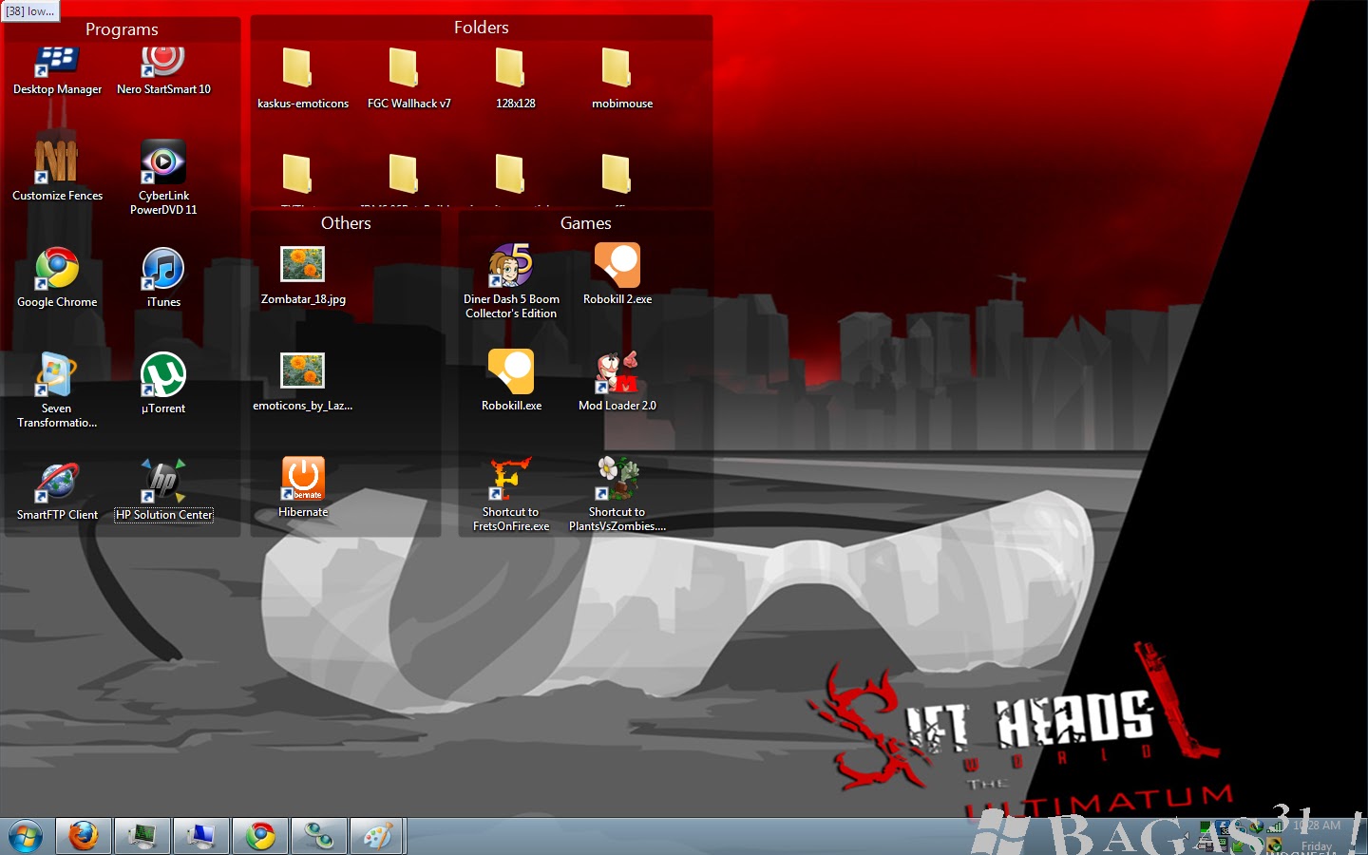Select Zombatar_18.jpg image thumbnail

point(303,264)
